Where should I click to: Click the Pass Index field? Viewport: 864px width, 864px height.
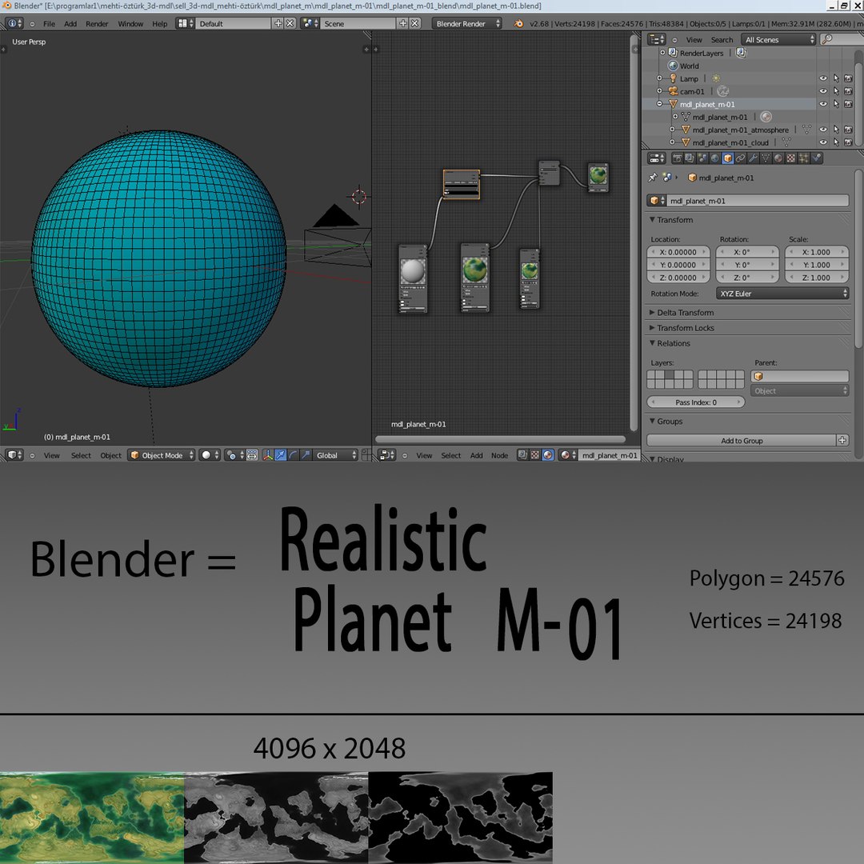pos(696,402)
